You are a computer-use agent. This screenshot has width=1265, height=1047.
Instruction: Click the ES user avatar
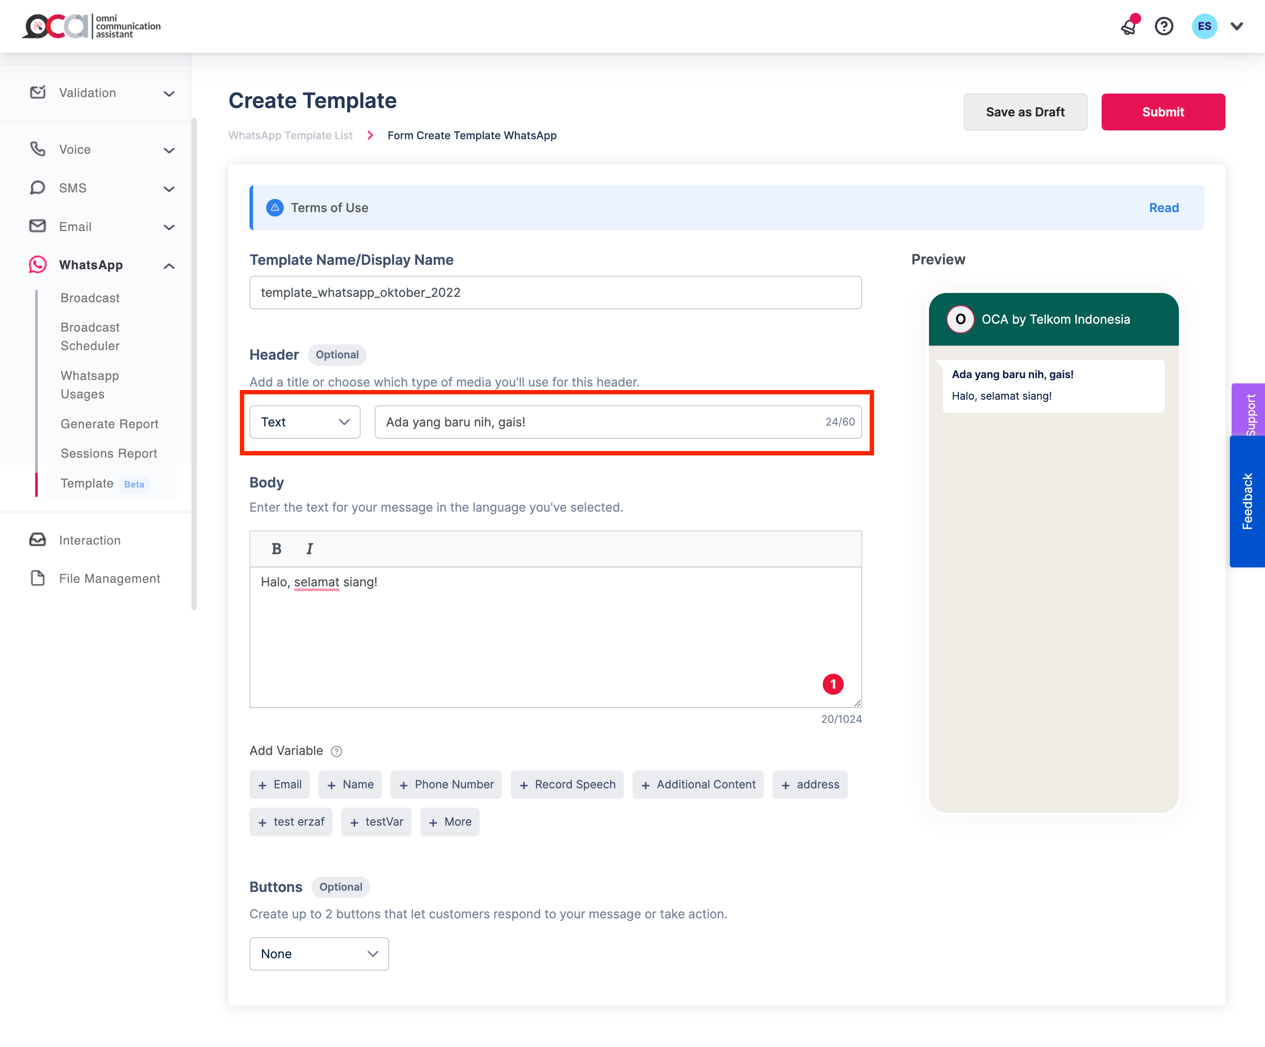1204,26
